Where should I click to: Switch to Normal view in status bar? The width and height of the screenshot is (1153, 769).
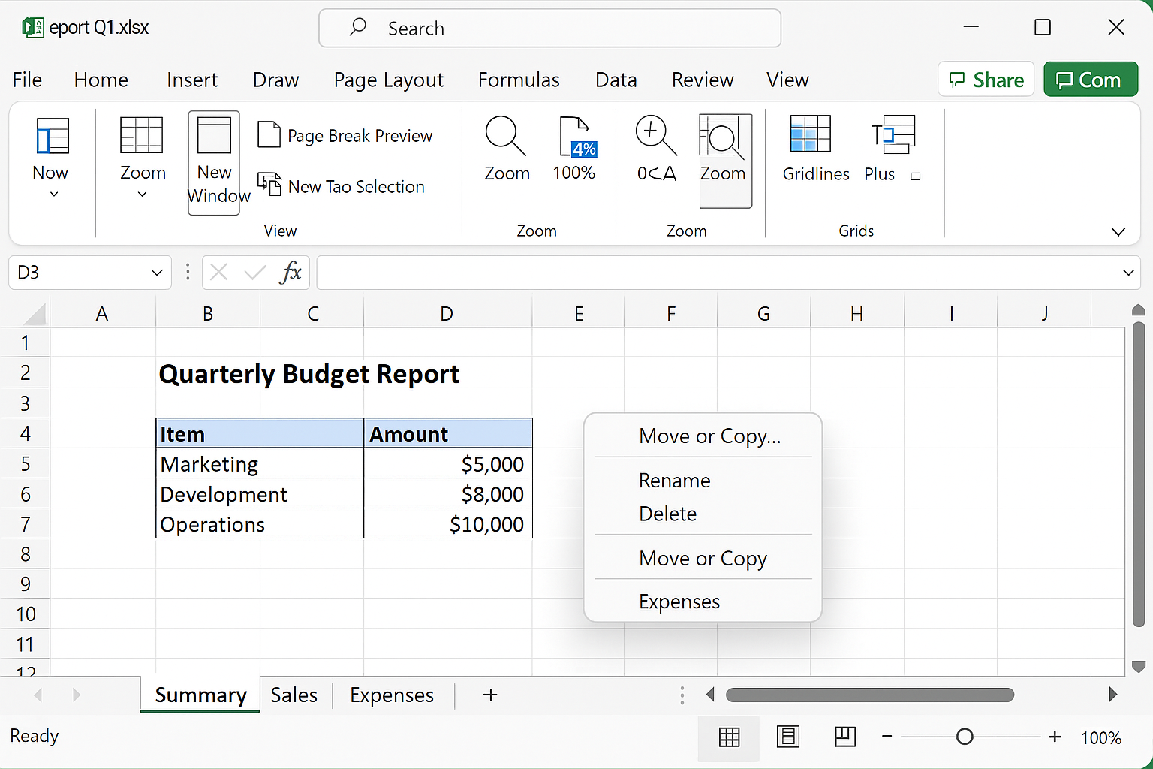(x=729, y=737)
